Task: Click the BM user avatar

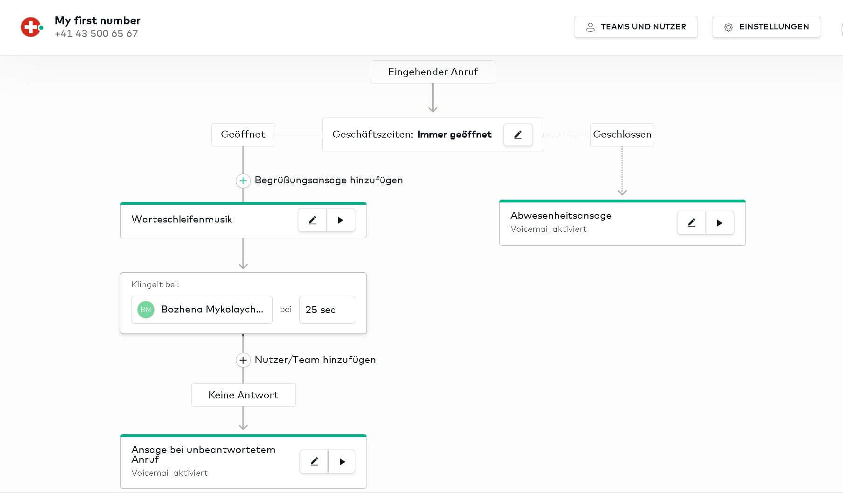Action: click(x=146, y=310)
